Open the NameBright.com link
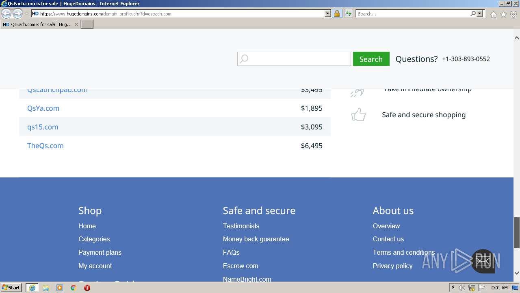The height and width of the screenshot is (293, 520). point(247,279)
